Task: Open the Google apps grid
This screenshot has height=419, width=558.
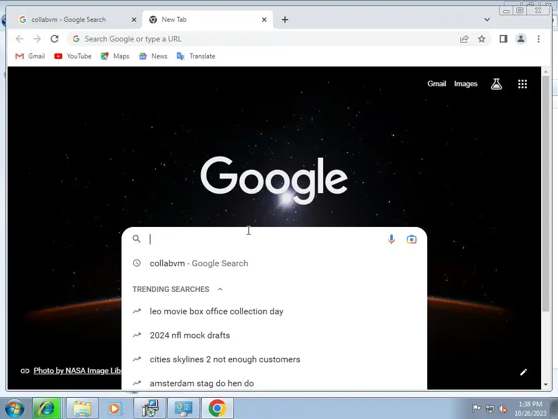Action: click(x=523, y=84)
